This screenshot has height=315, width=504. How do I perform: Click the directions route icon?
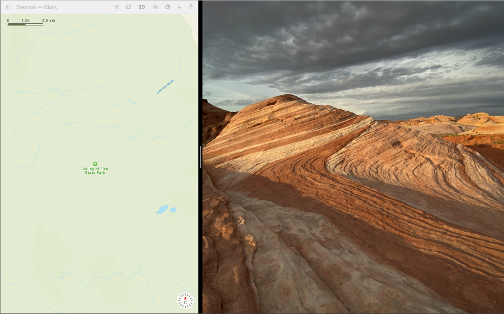(167, 7)
